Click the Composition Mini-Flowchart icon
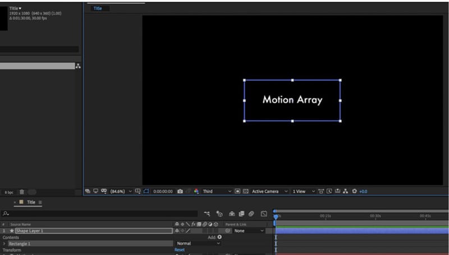This screenshot has height=255, width=449. pos(207,213)
